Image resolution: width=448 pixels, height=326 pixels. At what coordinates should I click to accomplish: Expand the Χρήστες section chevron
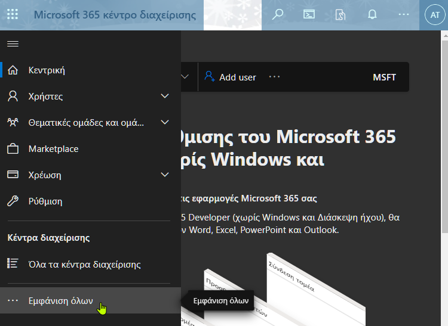coord(165,96)
